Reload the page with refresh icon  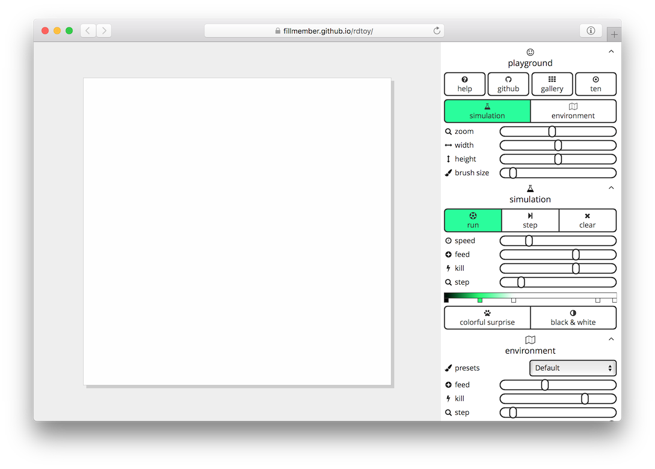click(x=437, y=31)
